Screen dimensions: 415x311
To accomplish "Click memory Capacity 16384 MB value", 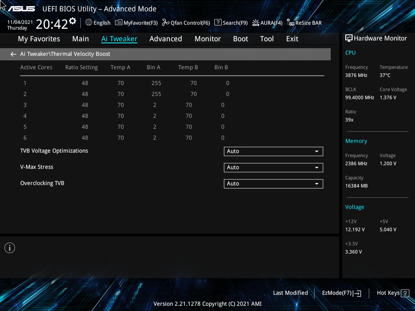I will pos(356,186).
